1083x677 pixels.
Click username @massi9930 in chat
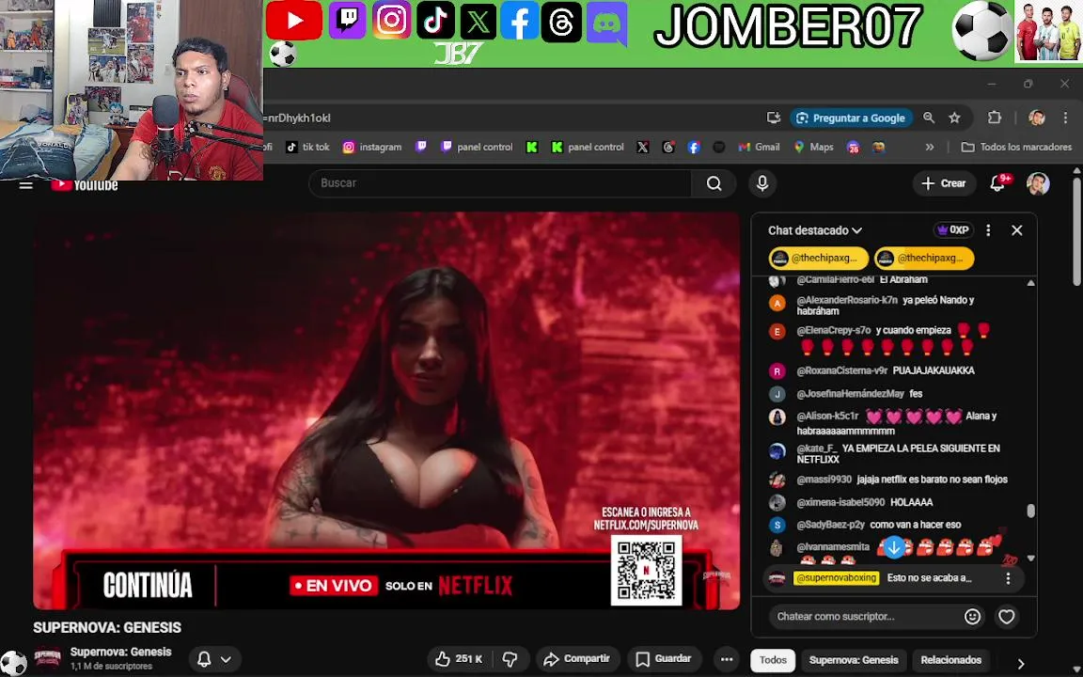(x=824, y=480)
